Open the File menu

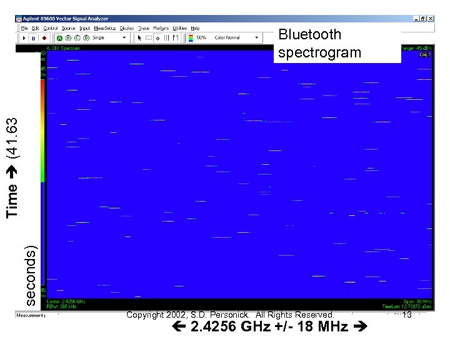tap(24, 28)
